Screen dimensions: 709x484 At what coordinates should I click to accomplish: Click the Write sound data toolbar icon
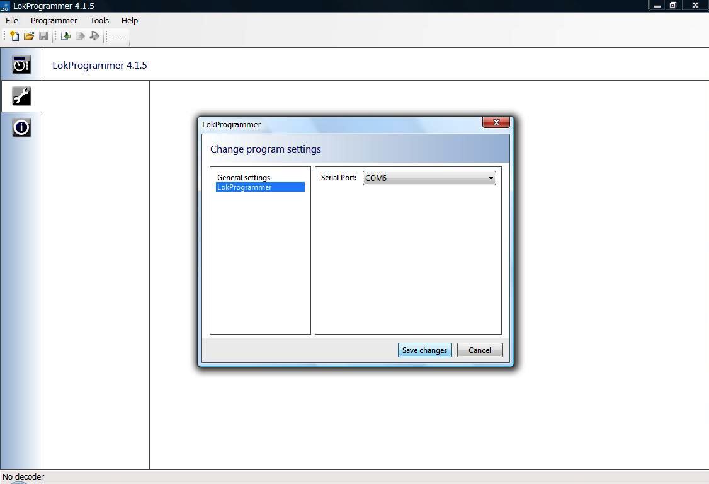click(94, 36)
